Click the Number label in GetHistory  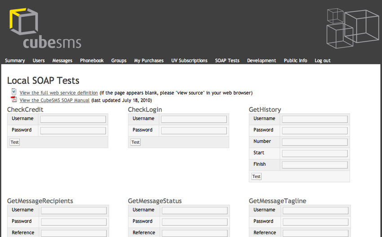262,141
